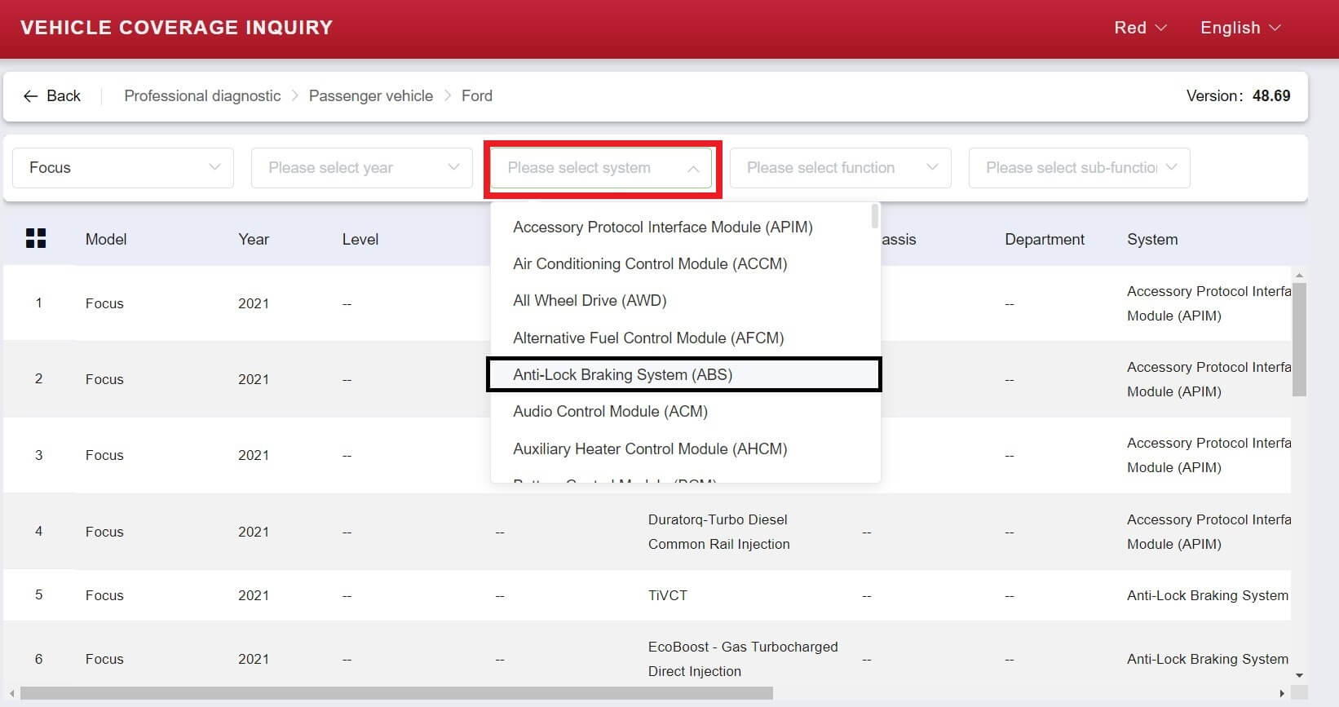Click the Professional diagnostic breadcrumb link

pyautogui.click(x=202, y=96)
